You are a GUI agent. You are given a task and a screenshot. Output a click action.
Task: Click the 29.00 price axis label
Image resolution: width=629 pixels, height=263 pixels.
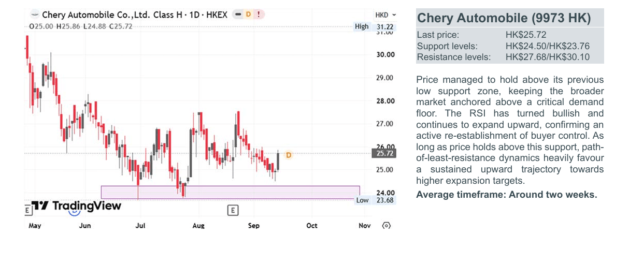pyautogui.click(x=385, y=78)
